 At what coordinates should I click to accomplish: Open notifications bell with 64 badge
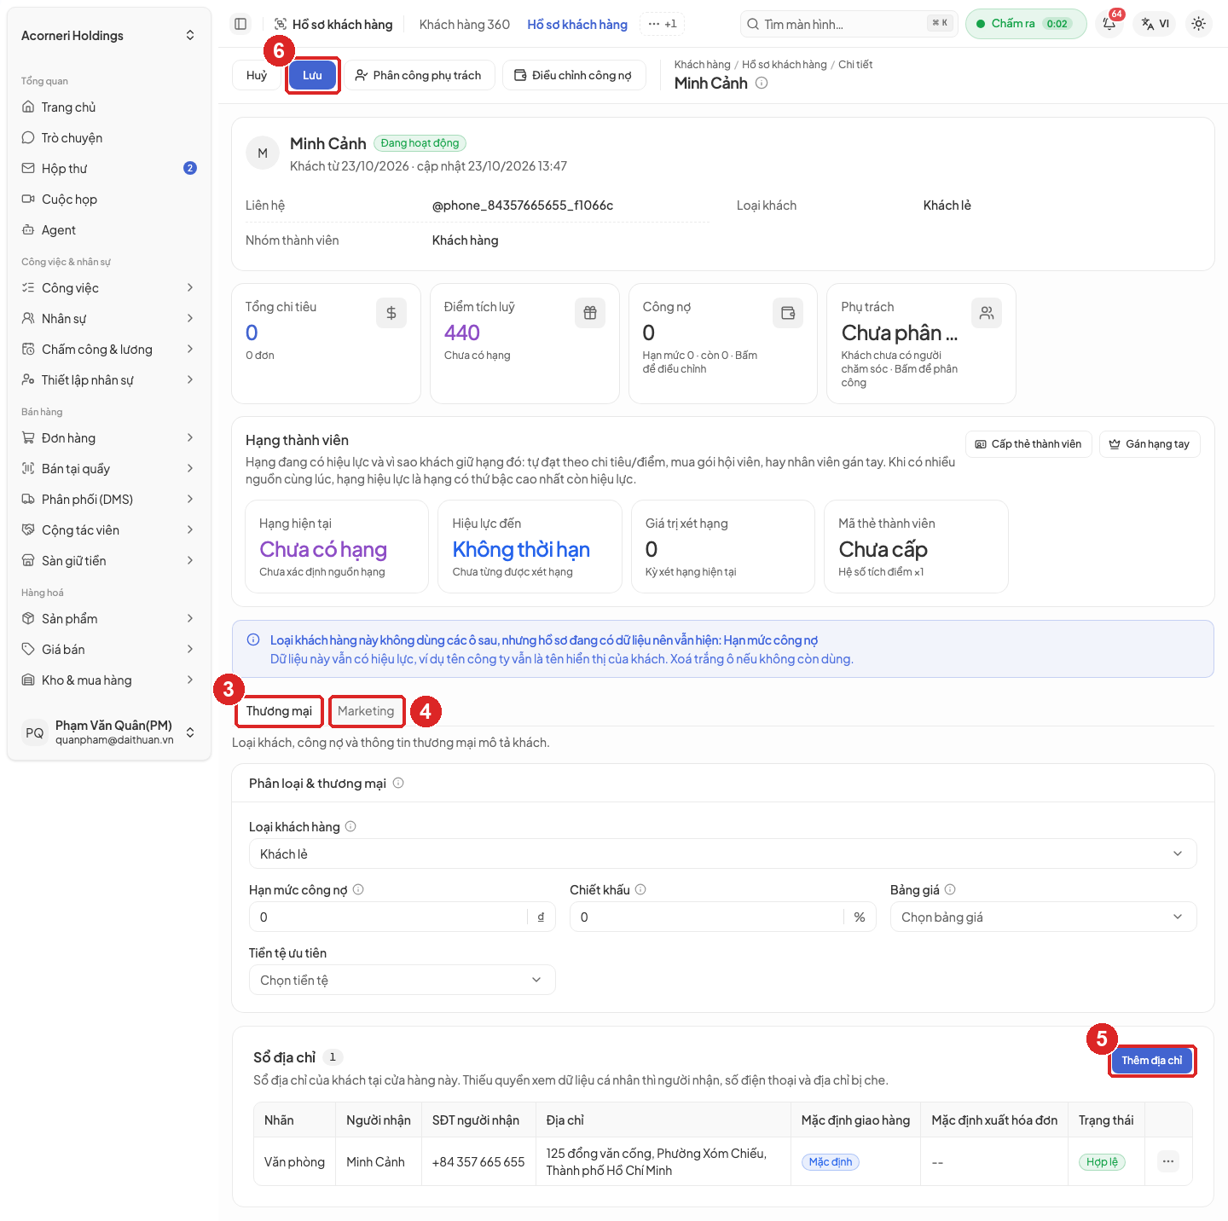[x=1109, y=24]
